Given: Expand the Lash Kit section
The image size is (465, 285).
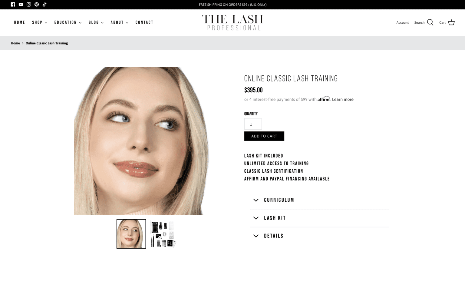Looking at the screenshot, I should [x=319, y=218].
